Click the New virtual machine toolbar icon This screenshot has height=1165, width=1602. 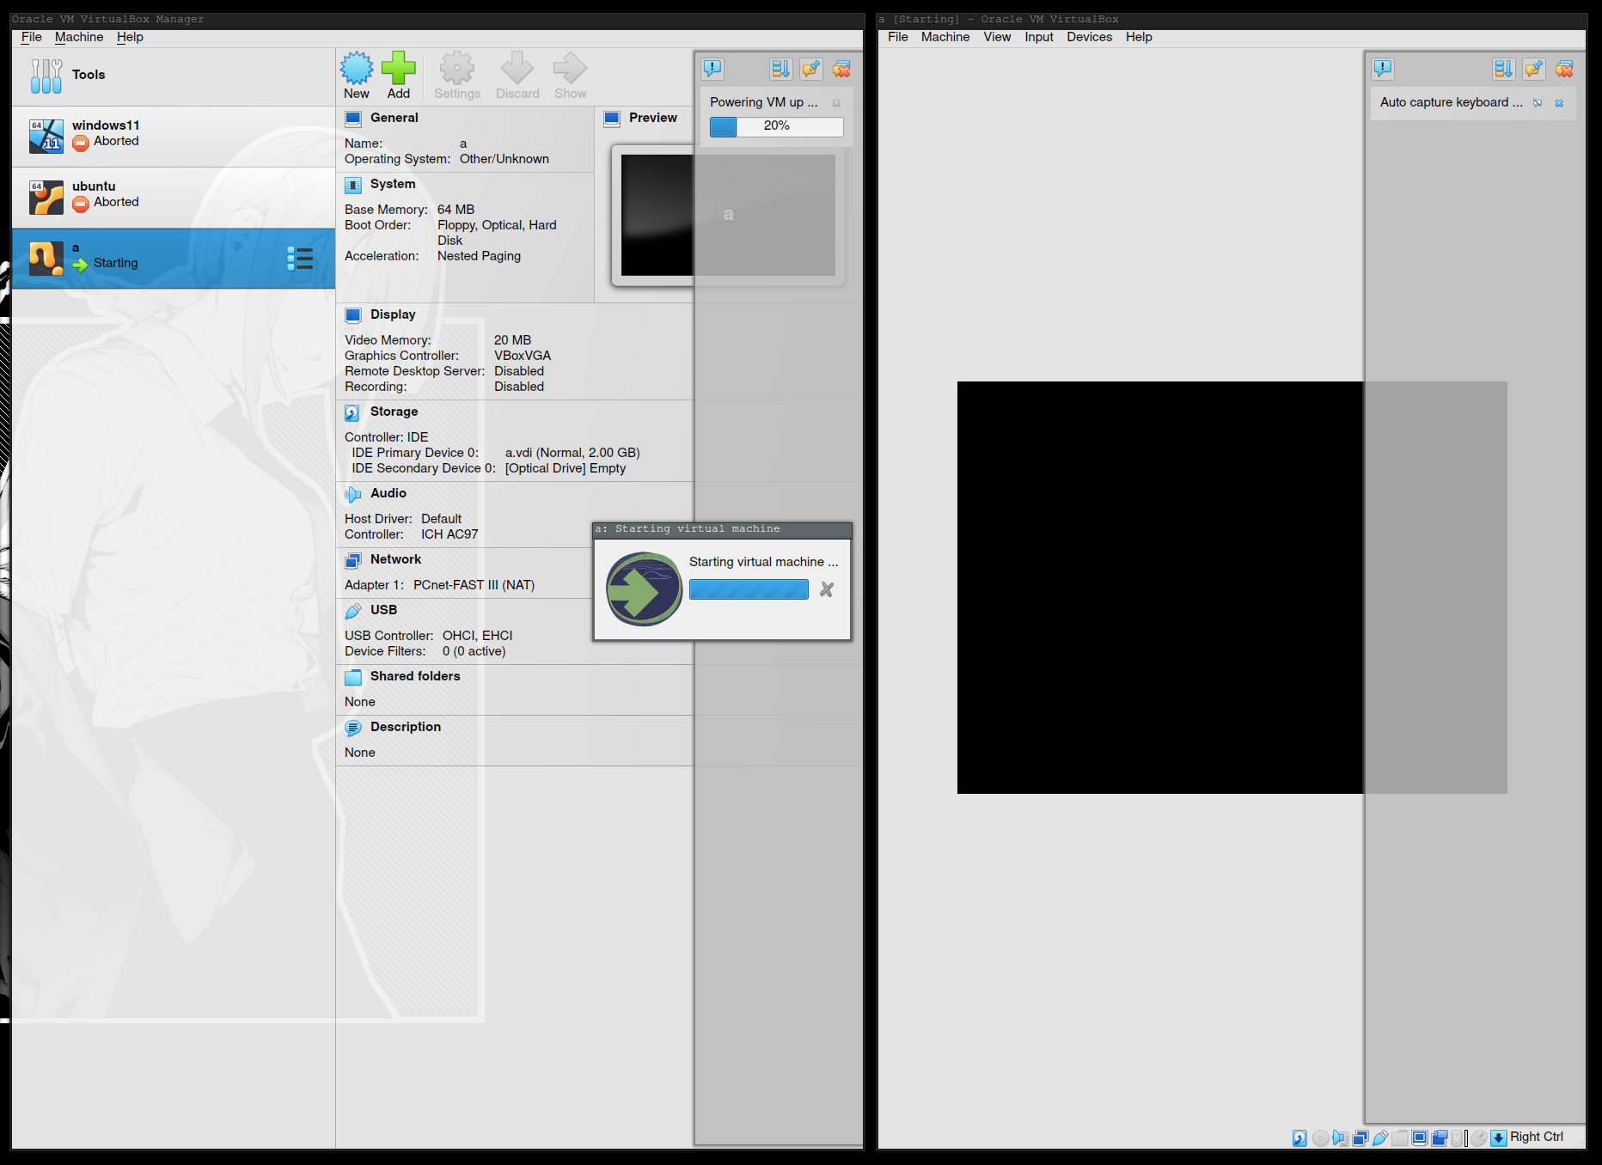coord(356,75)
